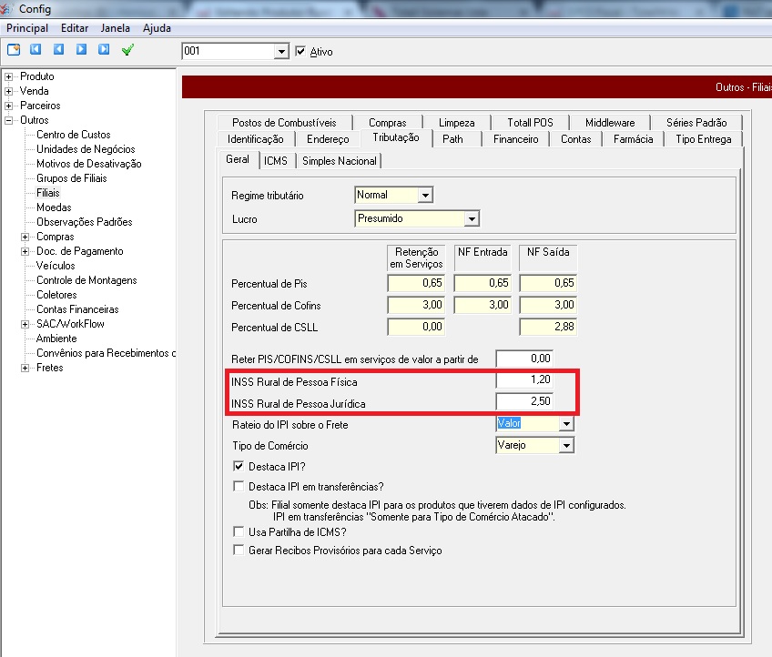
Task: Expand the Doc. de Pagamento node
Action: (25, 251)
